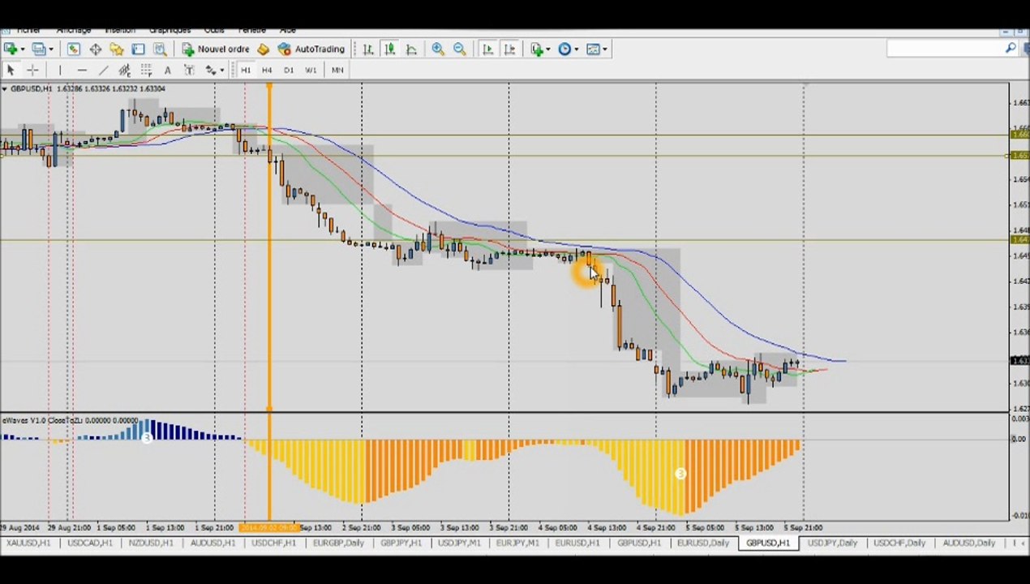1030x584 pixels.
Task: Open the arrows objects dropdown
Action: click(x=222, y=71)
